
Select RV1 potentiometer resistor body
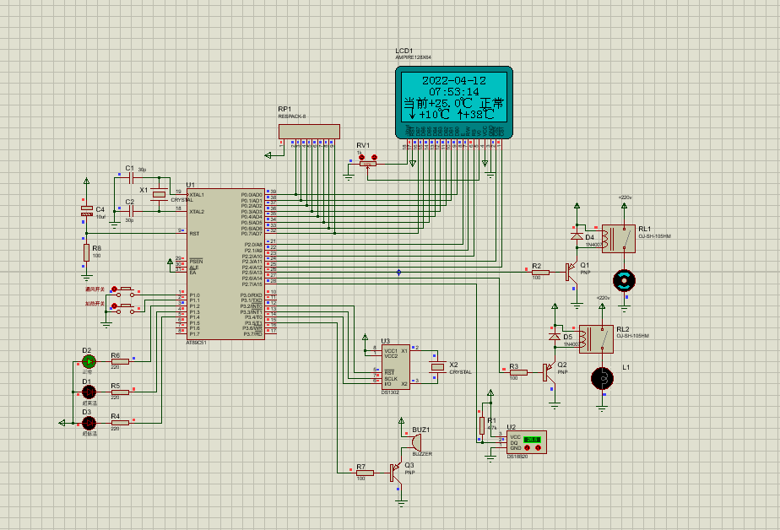point(367,164)
